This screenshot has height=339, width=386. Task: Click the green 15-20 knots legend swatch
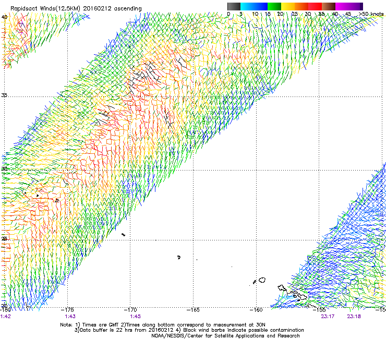(x=274, y=6)
